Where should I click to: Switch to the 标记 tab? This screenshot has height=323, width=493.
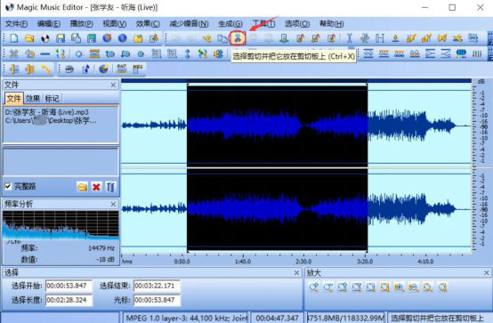pos(52,99)
